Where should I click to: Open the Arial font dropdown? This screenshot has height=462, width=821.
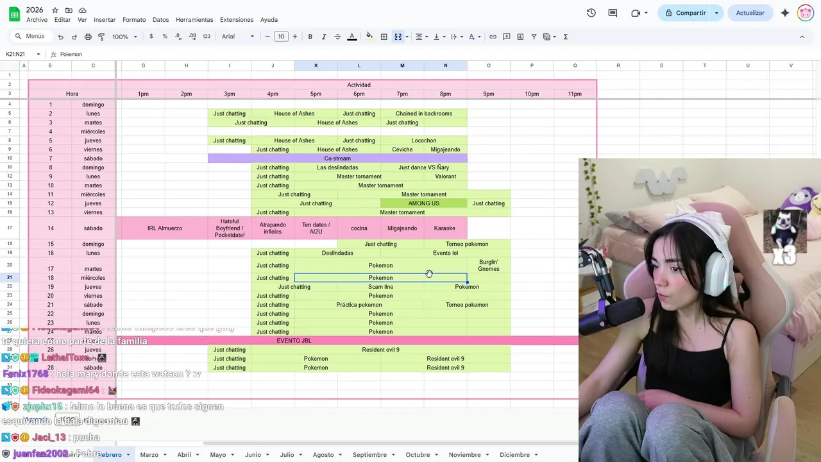pyautogui.click(x=238, y=37)
